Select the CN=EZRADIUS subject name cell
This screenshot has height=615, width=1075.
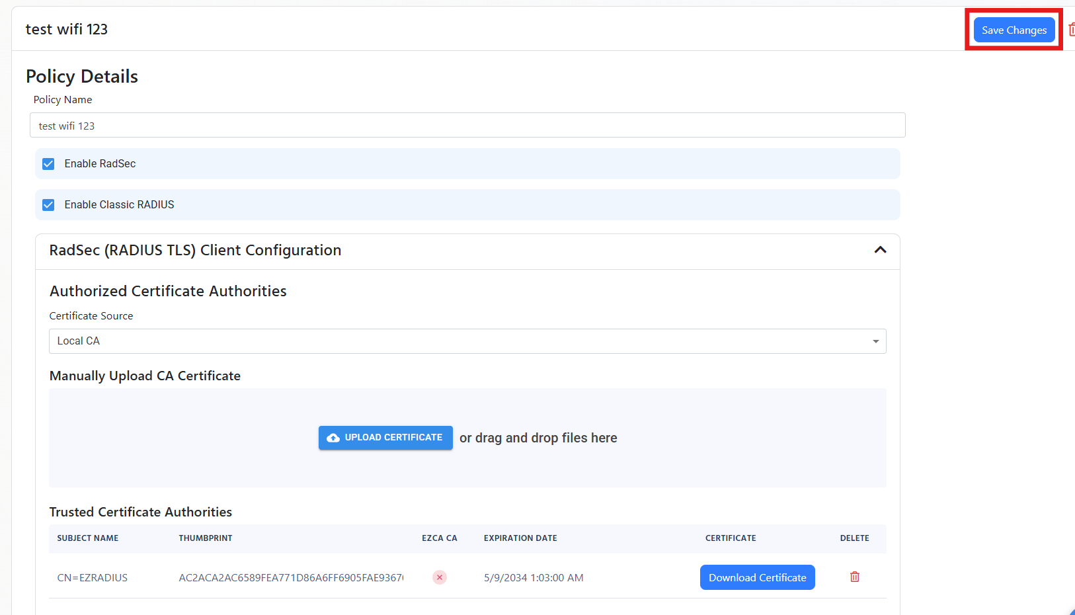click(x=93, y=578)
